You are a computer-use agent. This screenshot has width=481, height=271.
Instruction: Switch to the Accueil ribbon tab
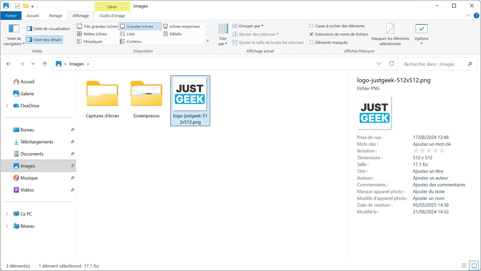pyautogui.click(x=33, y=16)
